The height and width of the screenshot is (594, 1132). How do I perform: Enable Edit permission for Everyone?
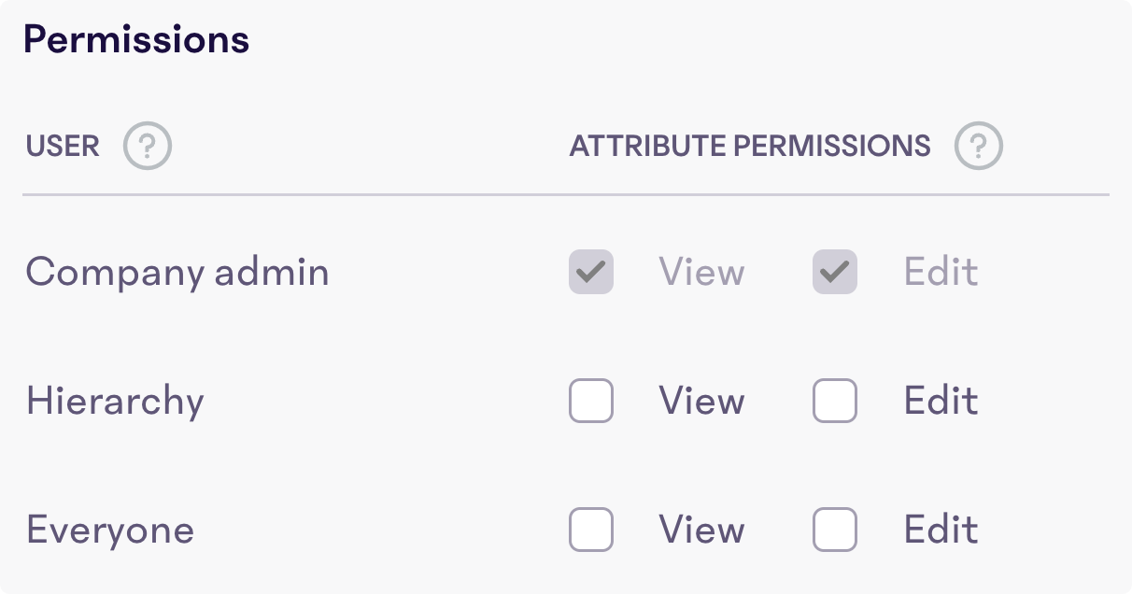tap(834, 530)
